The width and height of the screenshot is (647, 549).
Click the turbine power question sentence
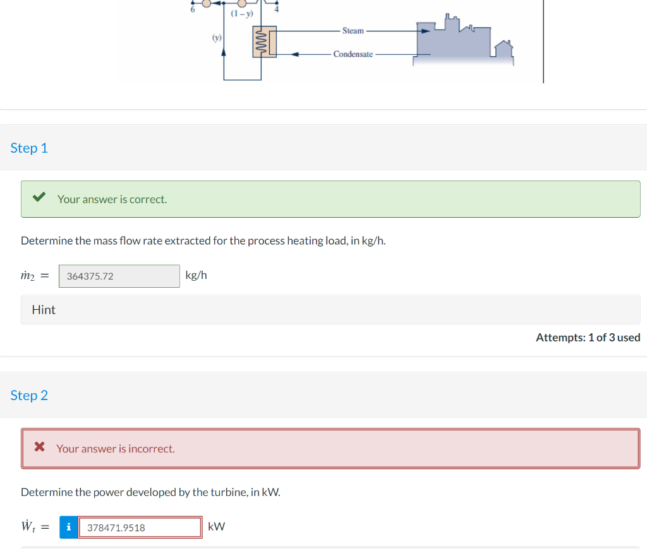tap(150, 492)
